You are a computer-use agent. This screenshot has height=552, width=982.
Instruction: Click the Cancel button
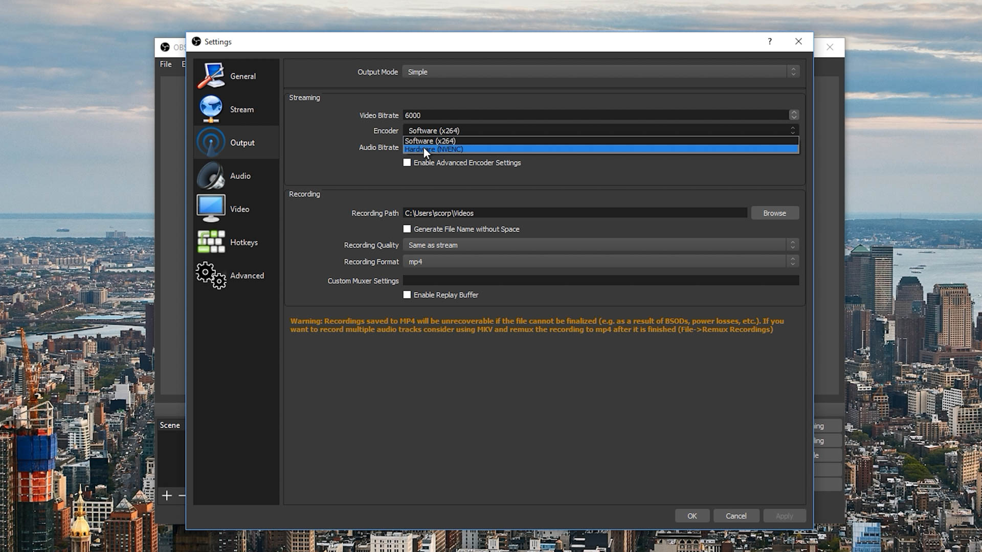click(736, 516)
